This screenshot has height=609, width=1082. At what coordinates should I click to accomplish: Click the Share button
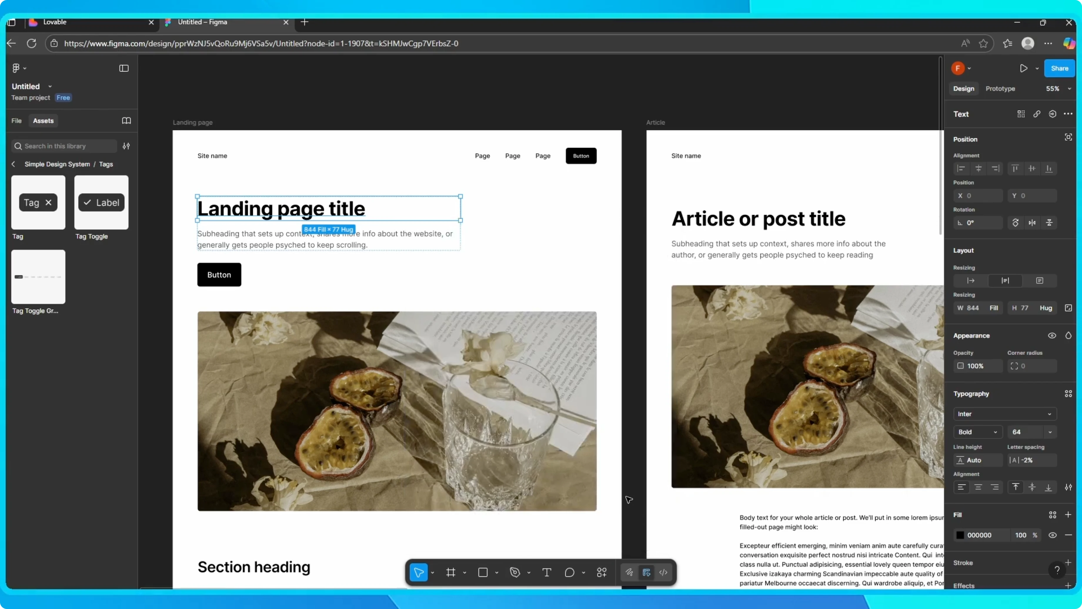tap(1059, 68)
